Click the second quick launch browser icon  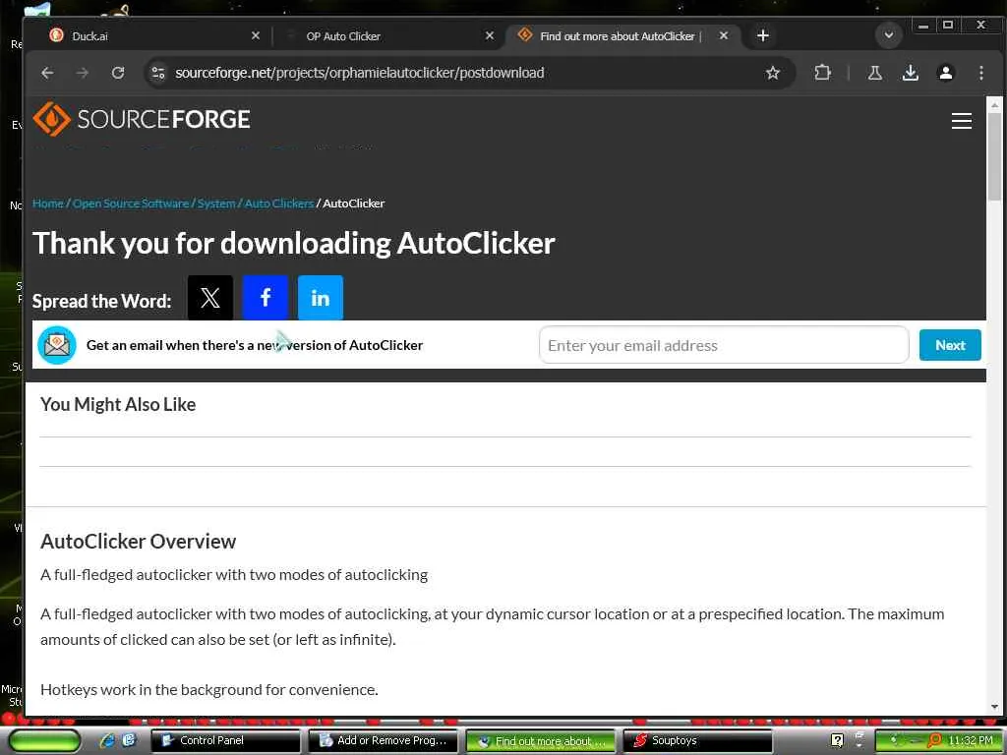129,740
